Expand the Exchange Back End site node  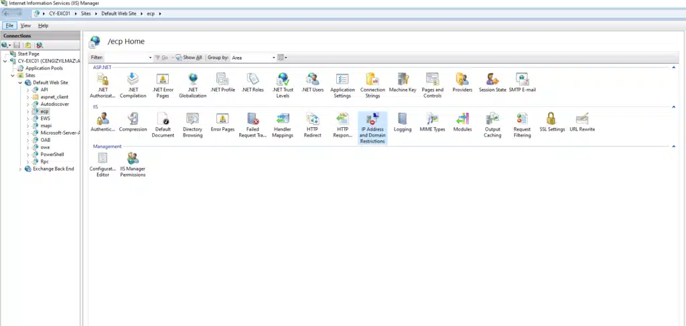pyautogui.click(x=20, y=169)
